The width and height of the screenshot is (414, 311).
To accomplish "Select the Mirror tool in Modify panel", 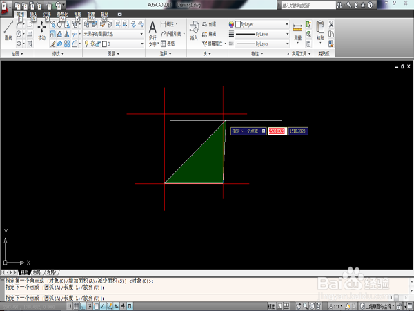I will pos(67,34).
